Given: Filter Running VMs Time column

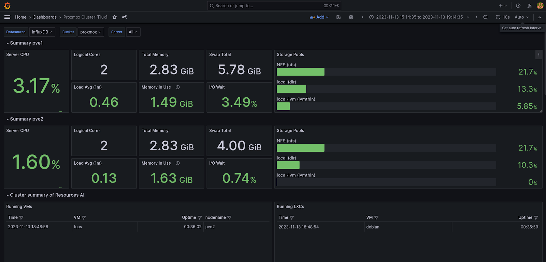Looking at the screenshot, I should [x=21, y=217].
